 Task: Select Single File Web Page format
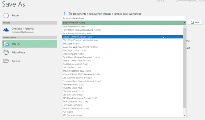click(123, 47)
